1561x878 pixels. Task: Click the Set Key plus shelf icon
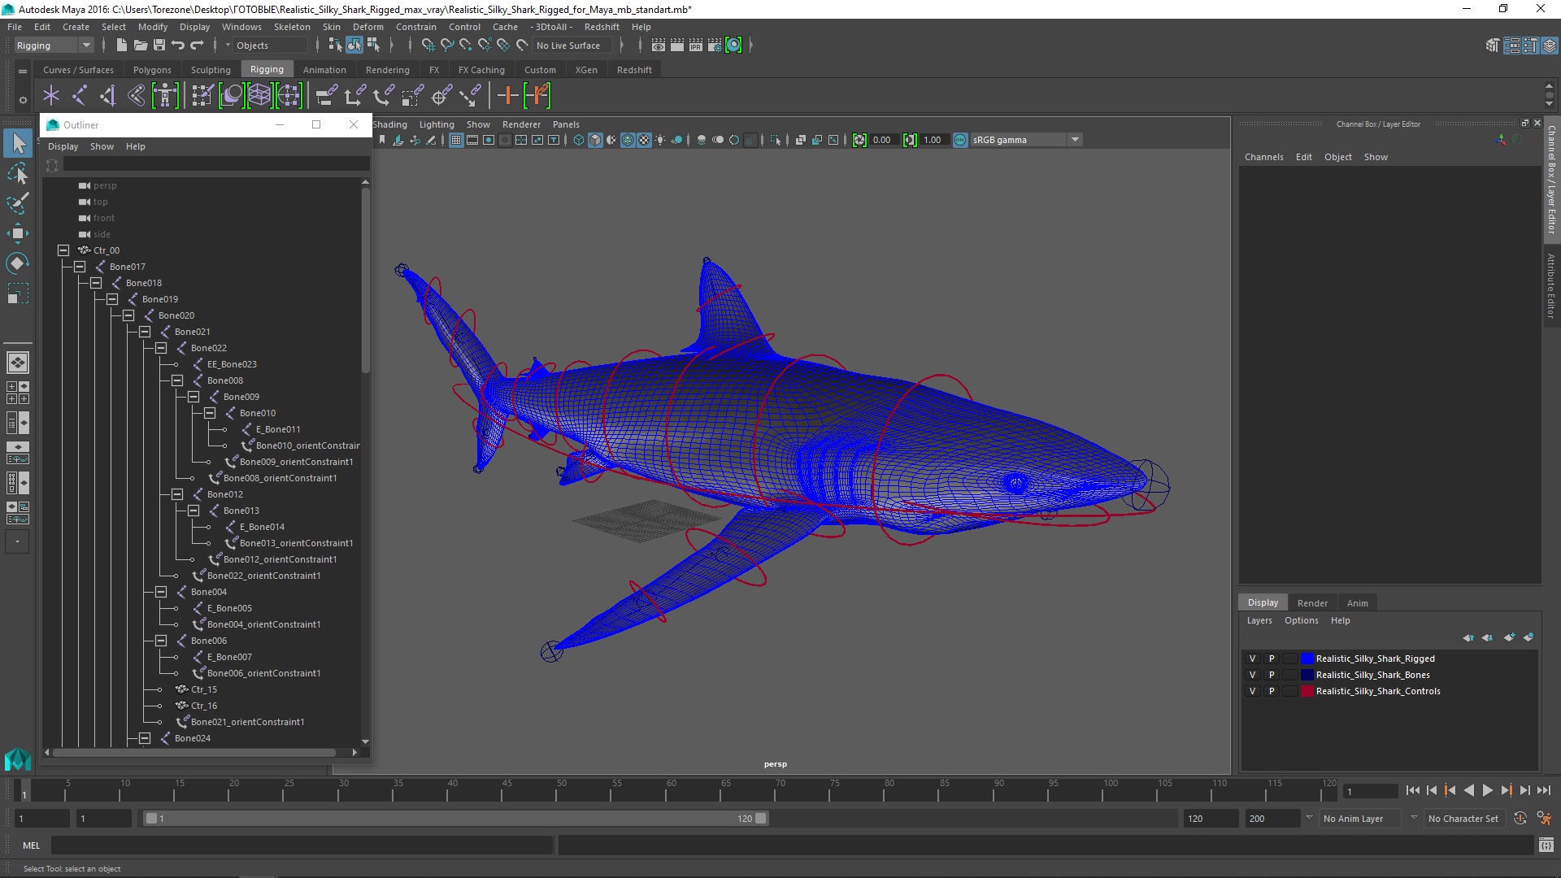[507, 96]
